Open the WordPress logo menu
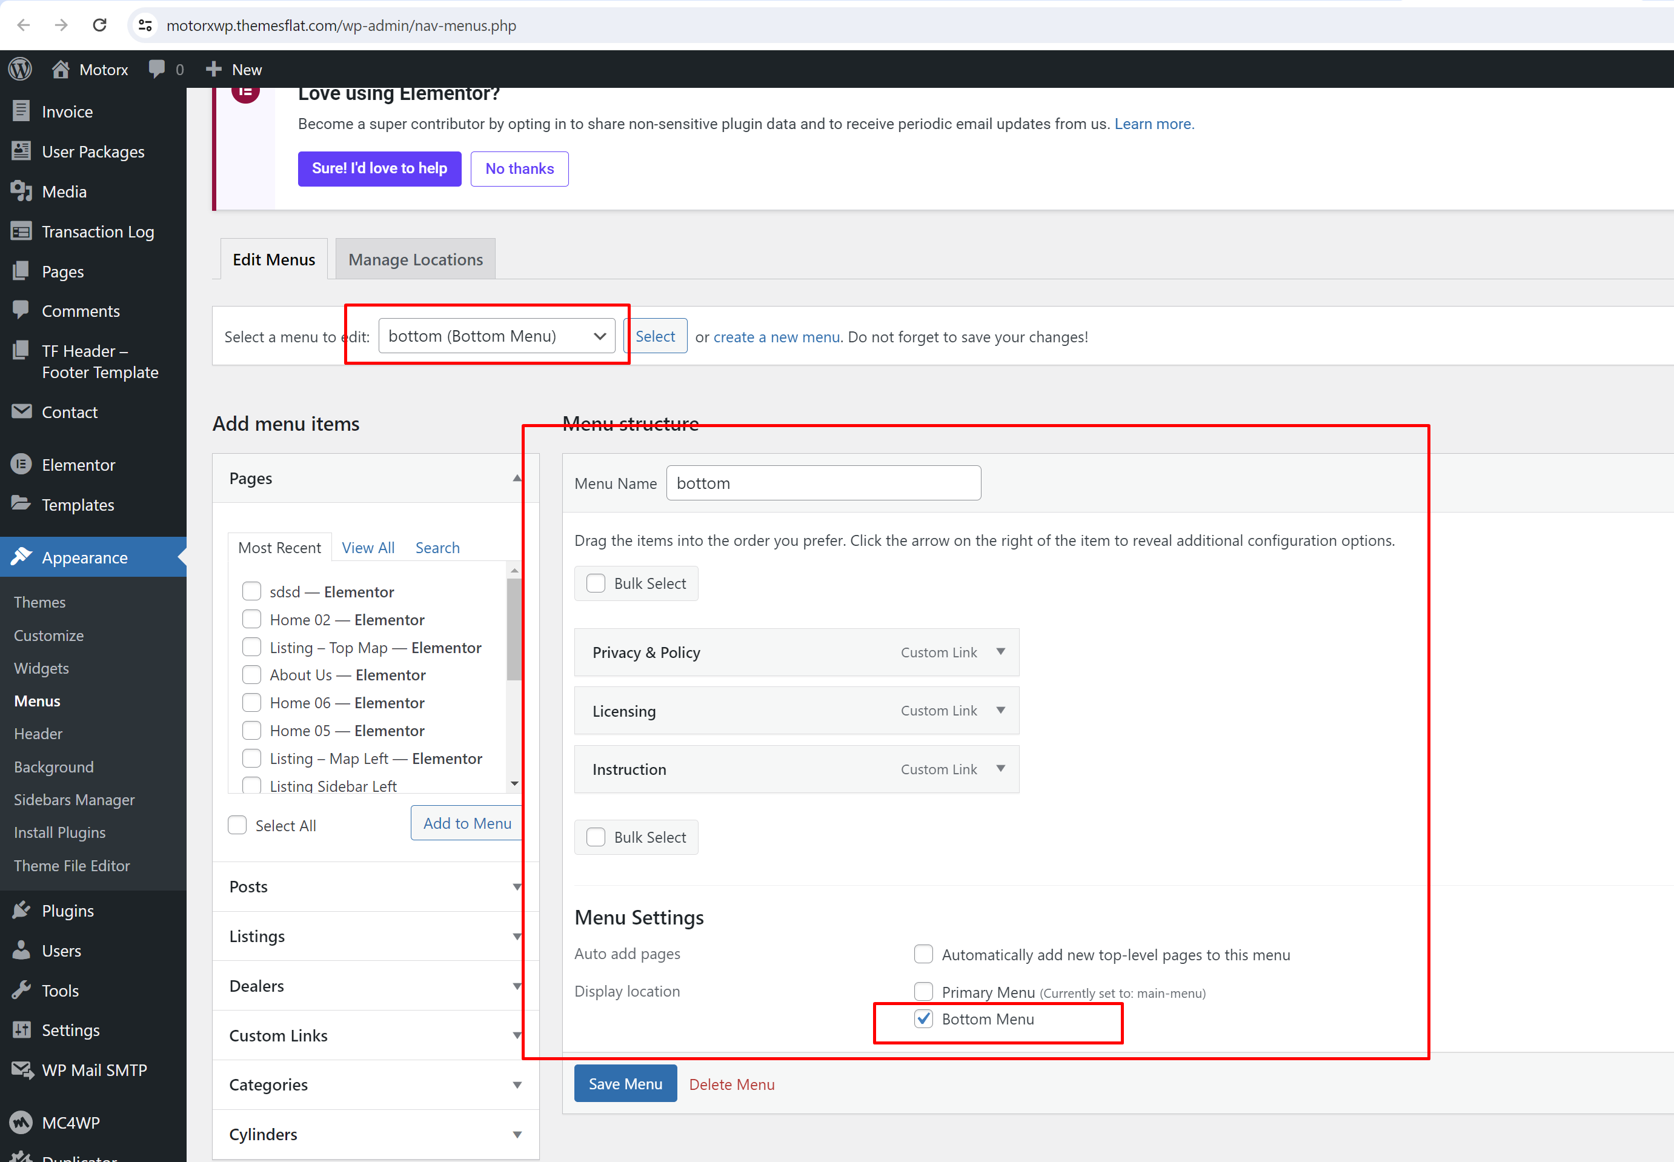The width and height of the screenshot is (1674, 1162). (x=21, y=69)
